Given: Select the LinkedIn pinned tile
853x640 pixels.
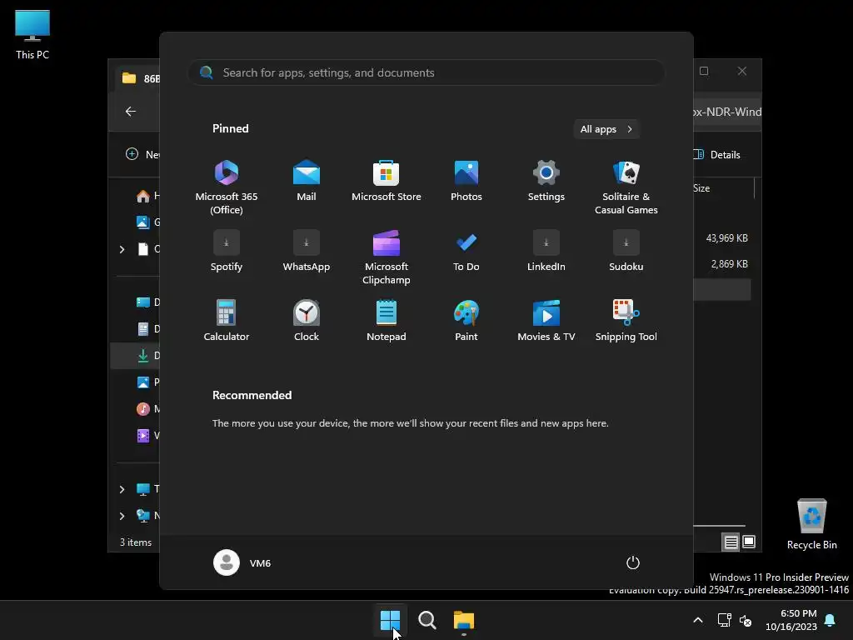Looking at the screenshot, I should coord(546,251).
